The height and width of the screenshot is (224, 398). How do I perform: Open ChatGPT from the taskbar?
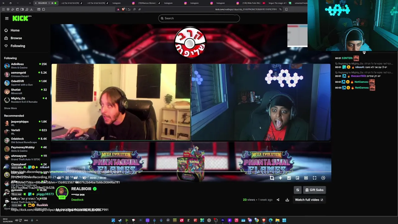209,220
